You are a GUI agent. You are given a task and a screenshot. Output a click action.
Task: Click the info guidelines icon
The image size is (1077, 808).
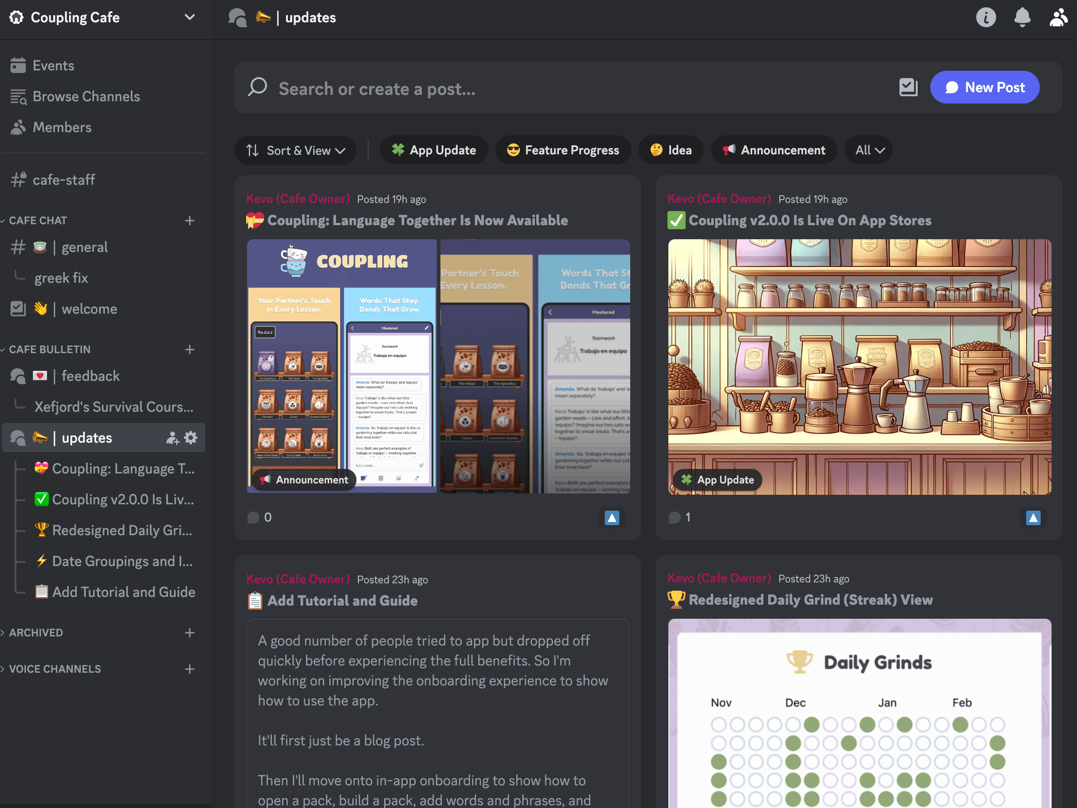click(x=985, y=18)
